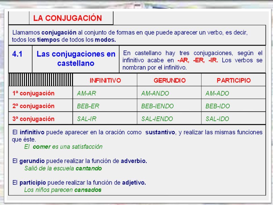This screenshot has height=205, width=273.
Task: Click the bold word 'modos.'
Action: coord(105,40)
